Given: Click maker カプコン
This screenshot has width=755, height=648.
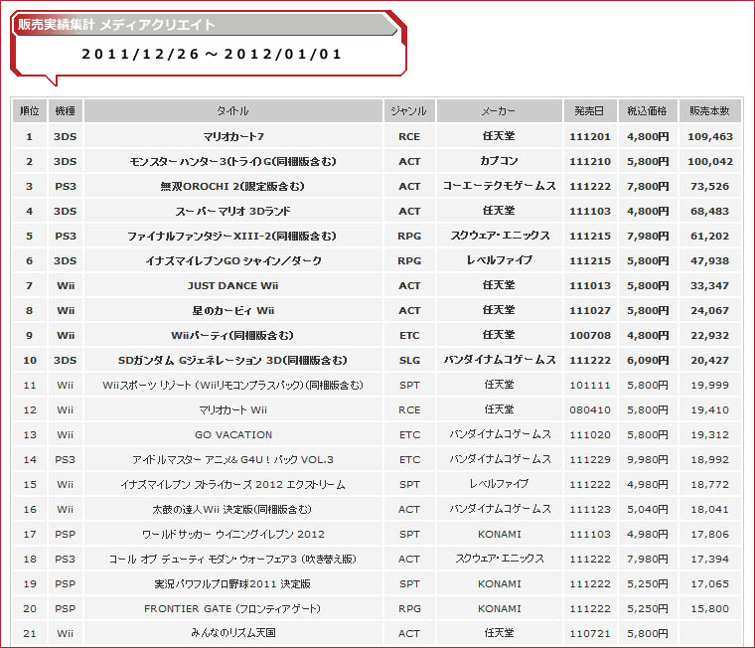Looking at the screenshot, I should (499, 161).
